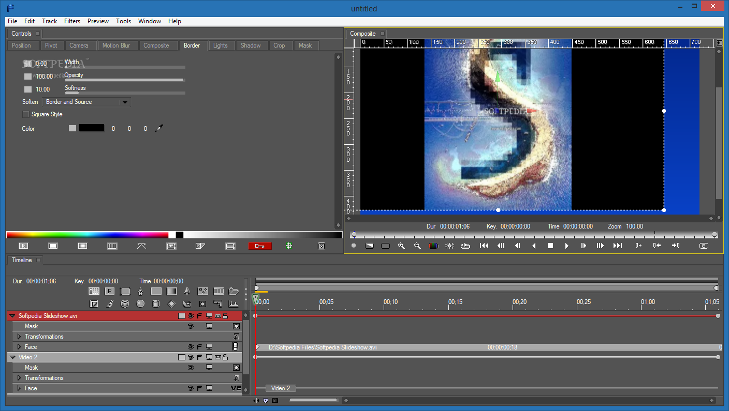The image size is (729, 411).
Task: Expand Face under Softpedia Slideshow.avi
Action: [19, 347]
